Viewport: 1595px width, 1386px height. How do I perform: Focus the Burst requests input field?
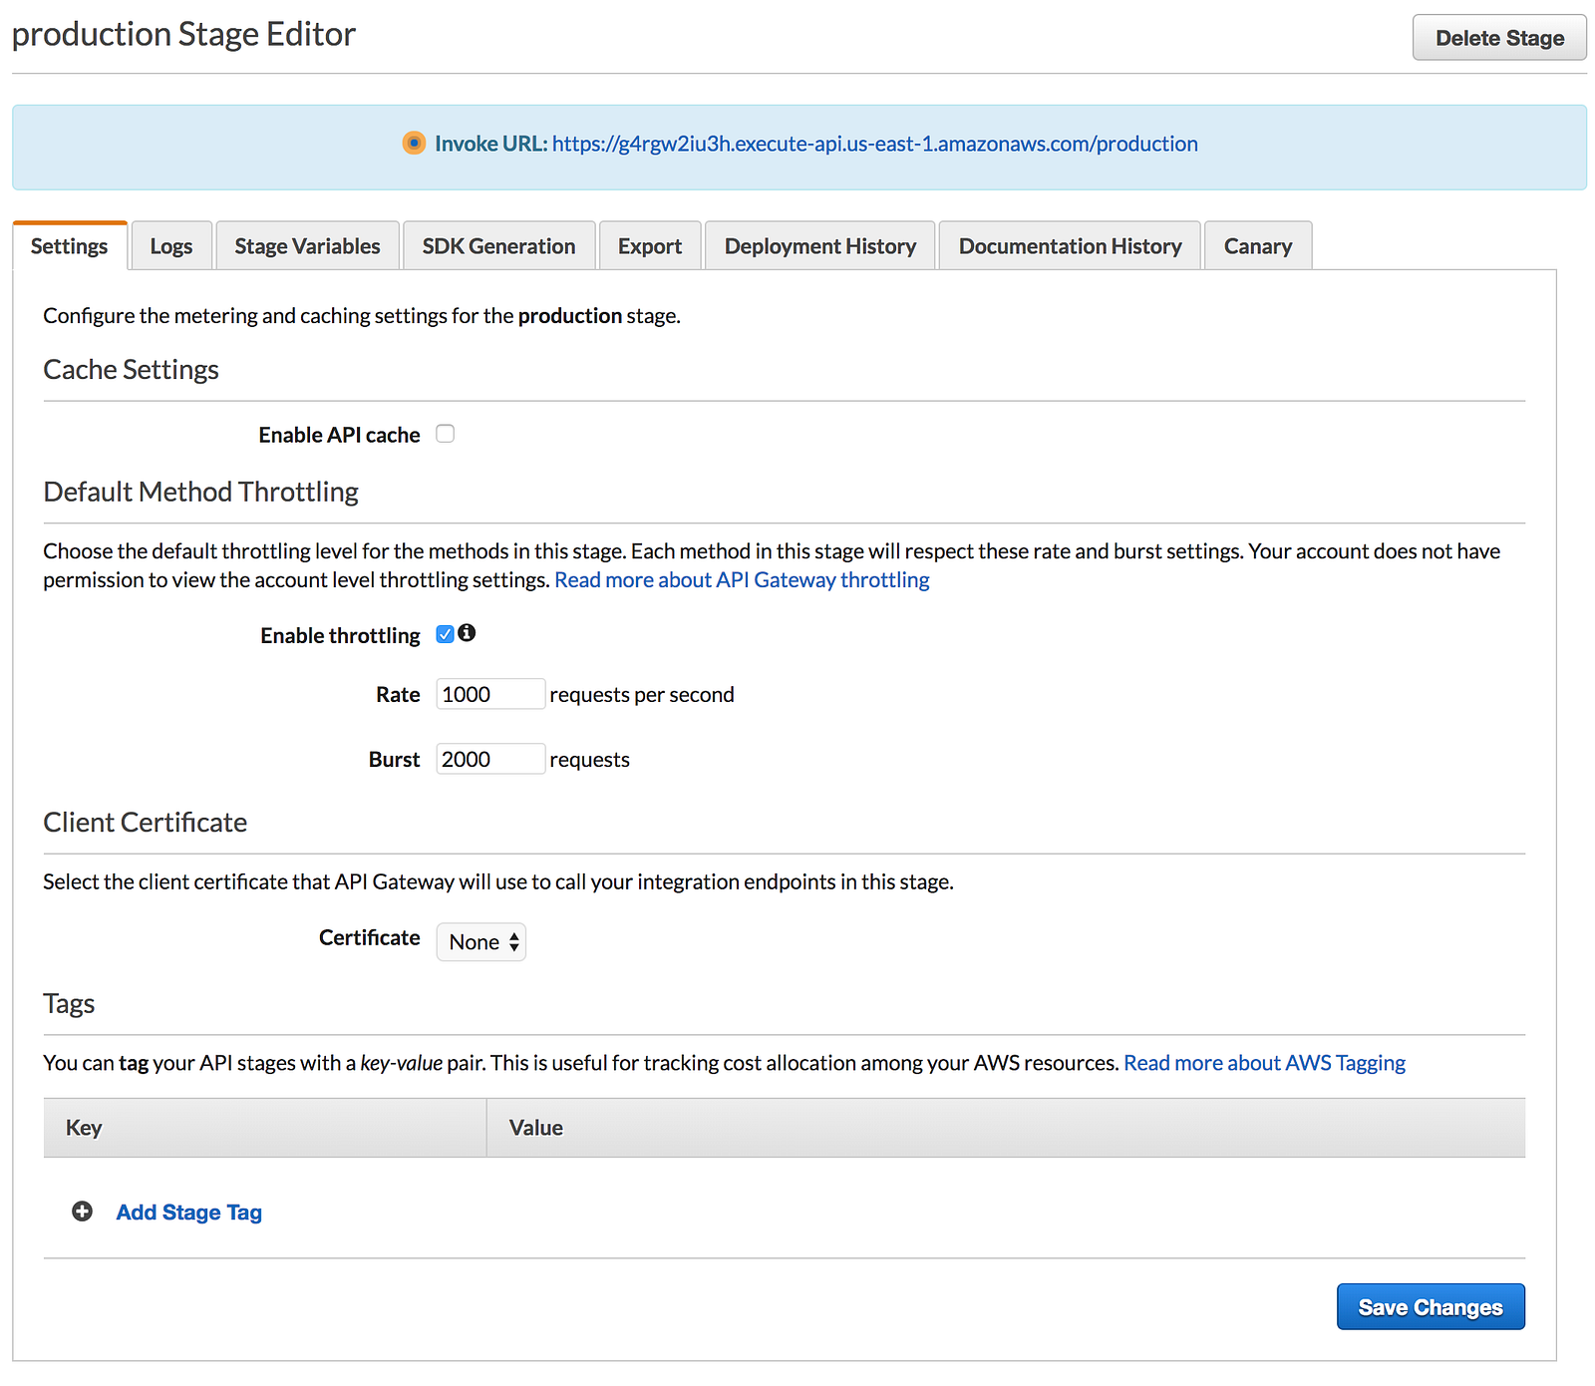(490, 759)
